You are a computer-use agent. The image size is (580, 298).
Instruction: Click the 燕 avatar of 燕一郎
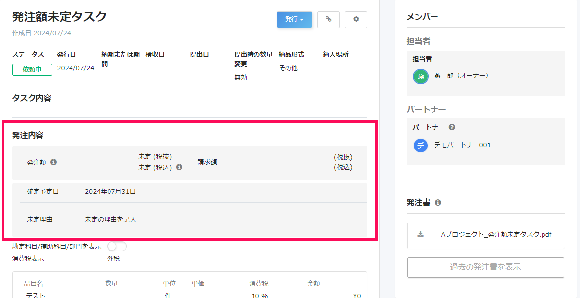421,76
